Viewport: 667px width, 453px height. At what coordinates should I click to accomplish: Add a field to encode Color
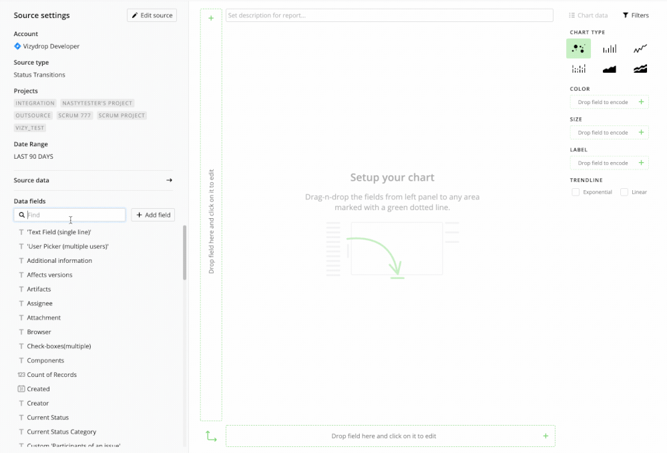tap(608, 101)
